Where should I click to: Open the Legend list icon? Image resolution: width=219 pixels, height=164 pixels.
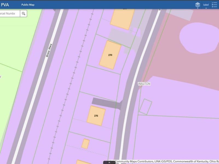pyautogui.click(x=214, y=5)
